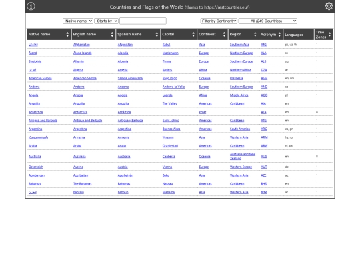
Task: Open Antártida Spanish name link
Action: tap(124, 112)
